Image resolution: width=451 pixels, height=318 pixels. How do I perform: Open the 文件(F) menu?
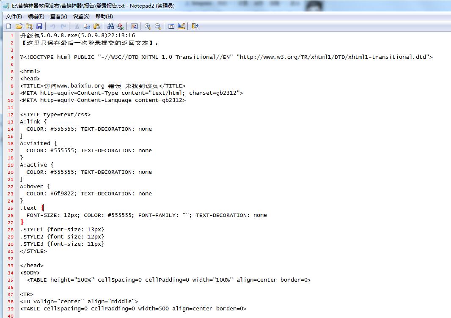[x=14, y=16]
